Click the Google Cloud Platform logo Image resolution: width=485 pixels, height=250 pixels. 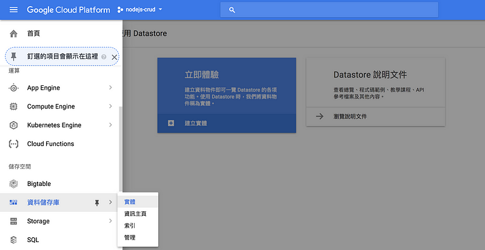[69, 10]
